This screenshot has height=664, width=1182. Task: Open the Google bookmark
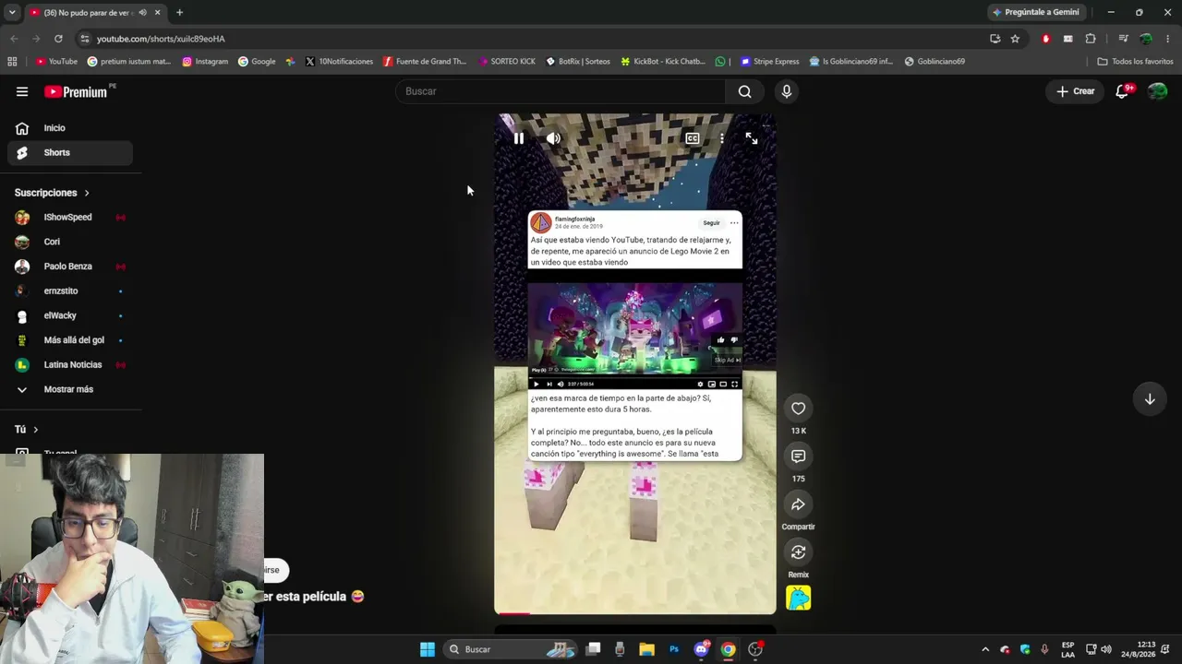tap(257, 62)
